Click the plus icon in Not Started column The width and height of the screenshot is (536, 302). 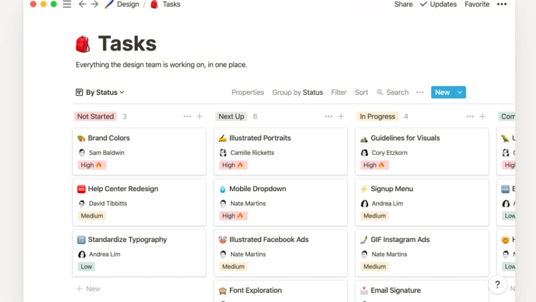point(199,116)
